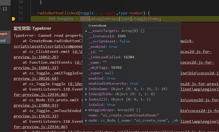Open the preview.js:23084:93 link

tap(35, 105)
